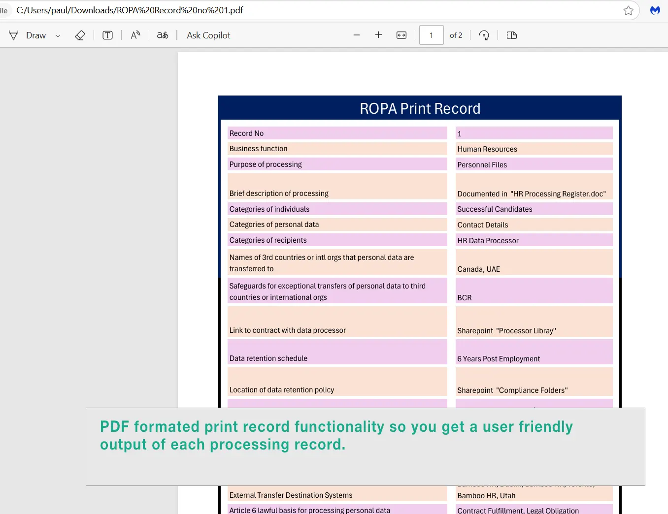
Task: Start Read aloud narration
Action: pos(135,35)
